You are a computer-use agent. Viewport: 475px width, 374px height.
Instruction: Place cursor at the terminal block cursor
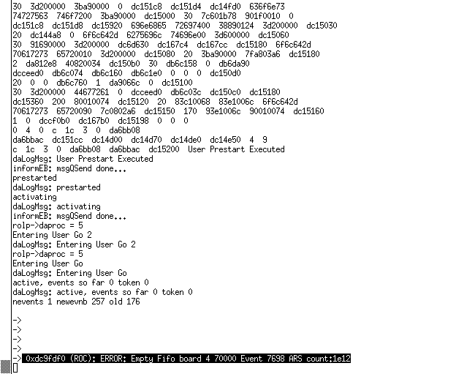(x=15, y=368)
